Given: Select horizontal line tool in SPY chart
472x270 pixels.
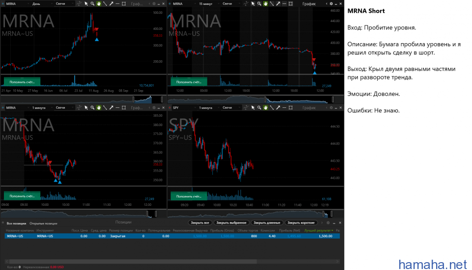Looking at the screenshot, I should tap(284, 107).
